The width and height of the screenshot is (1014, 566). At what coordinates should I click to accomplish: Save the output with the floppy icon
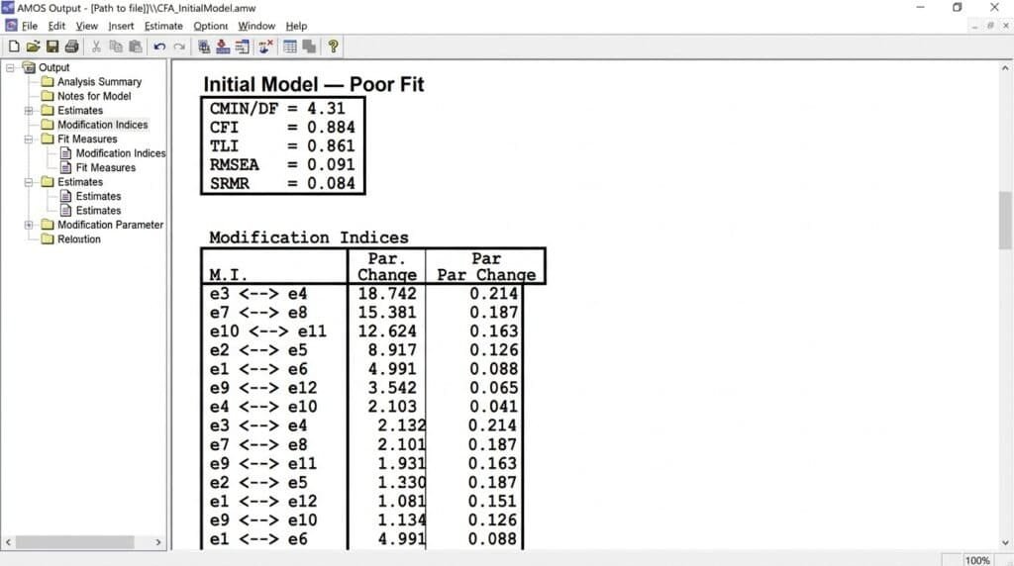coord(52,47)
